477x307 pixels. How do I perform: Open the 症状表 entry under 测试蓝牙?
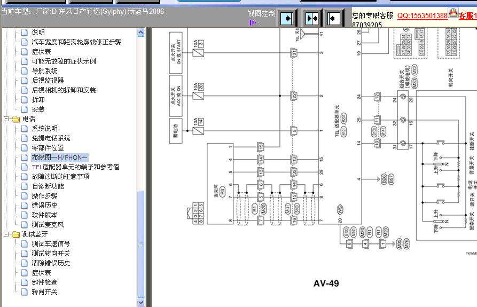tap(41, 273)
